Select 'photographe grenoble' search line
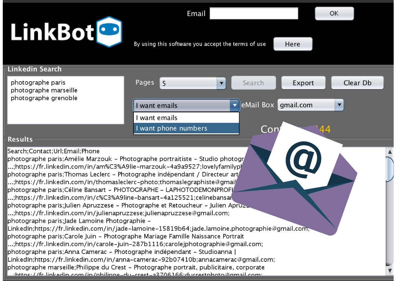 (44, 98)
